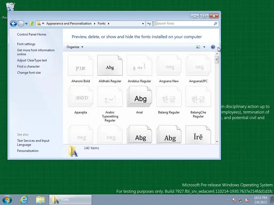The image size is (274, 205).
Task: Expand the address bar history dropdown
Action: click(143, 23)
